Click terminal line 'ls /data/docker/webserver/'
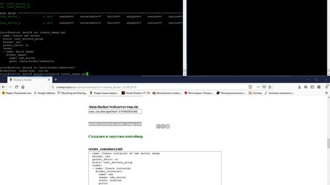 point(54,67)
